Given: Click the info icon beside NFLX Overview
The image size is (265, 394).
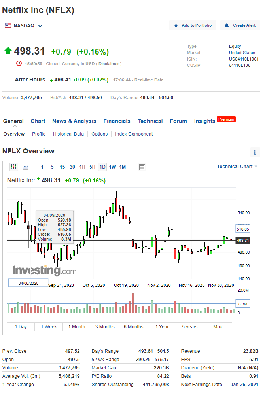Looking at the screenshot, I should (255, 152).
